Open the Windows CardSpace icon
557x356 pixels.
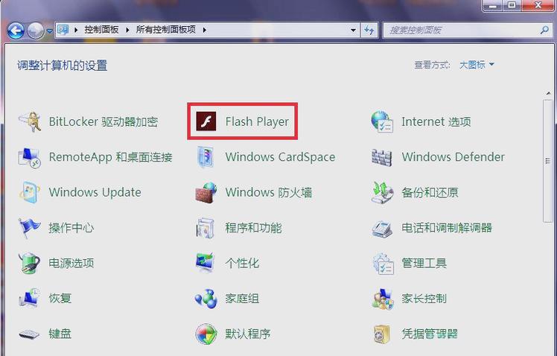click(206, 157)
